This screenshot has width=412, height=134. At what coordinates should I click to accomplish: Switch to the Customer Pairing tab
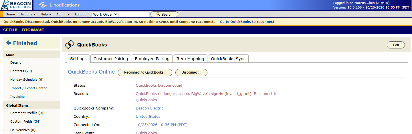point(111,59)
